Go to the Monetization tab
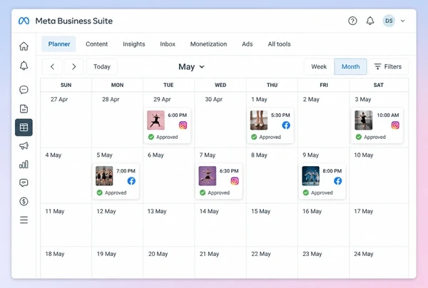Screen dimensions: 428x288 pos(208,44)
